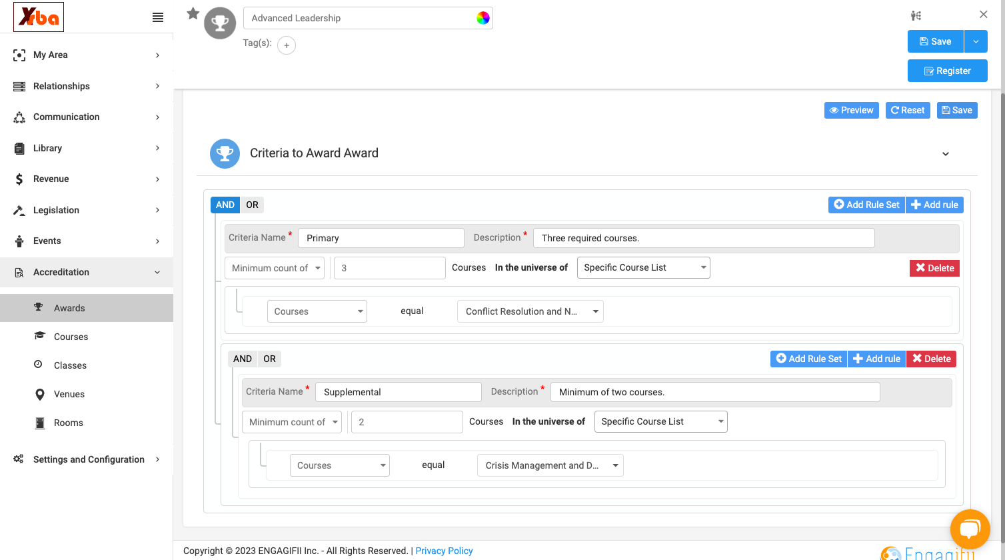Go to Venues in the sidebar

87,394
